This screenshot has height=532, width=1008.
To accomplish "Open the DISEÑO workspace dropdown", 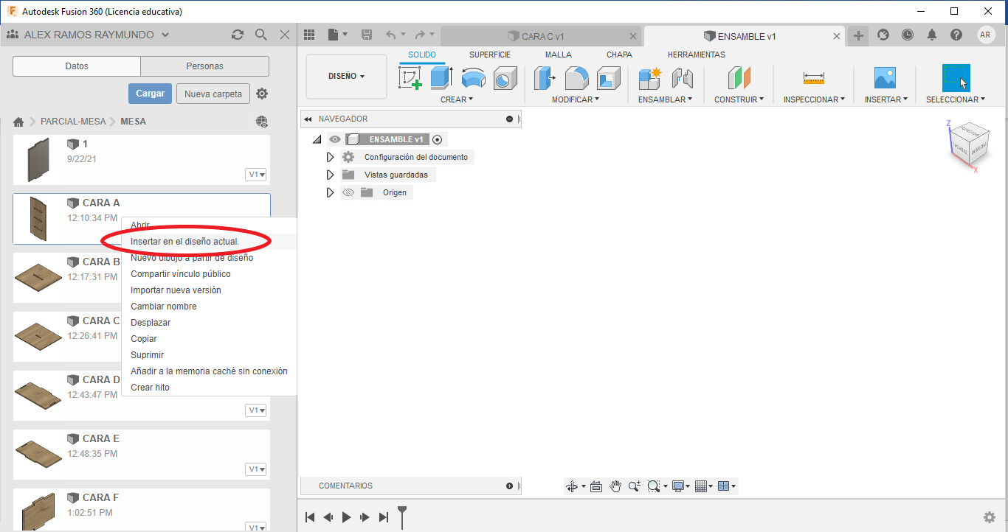I will [x=346, y=76].
